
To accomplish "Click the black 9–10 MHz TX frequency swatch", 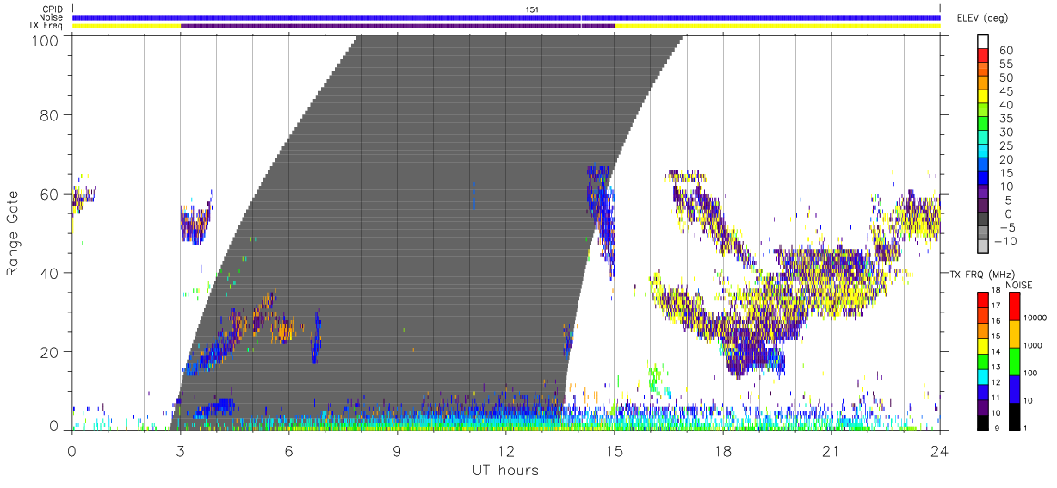I will click(982, 423).
